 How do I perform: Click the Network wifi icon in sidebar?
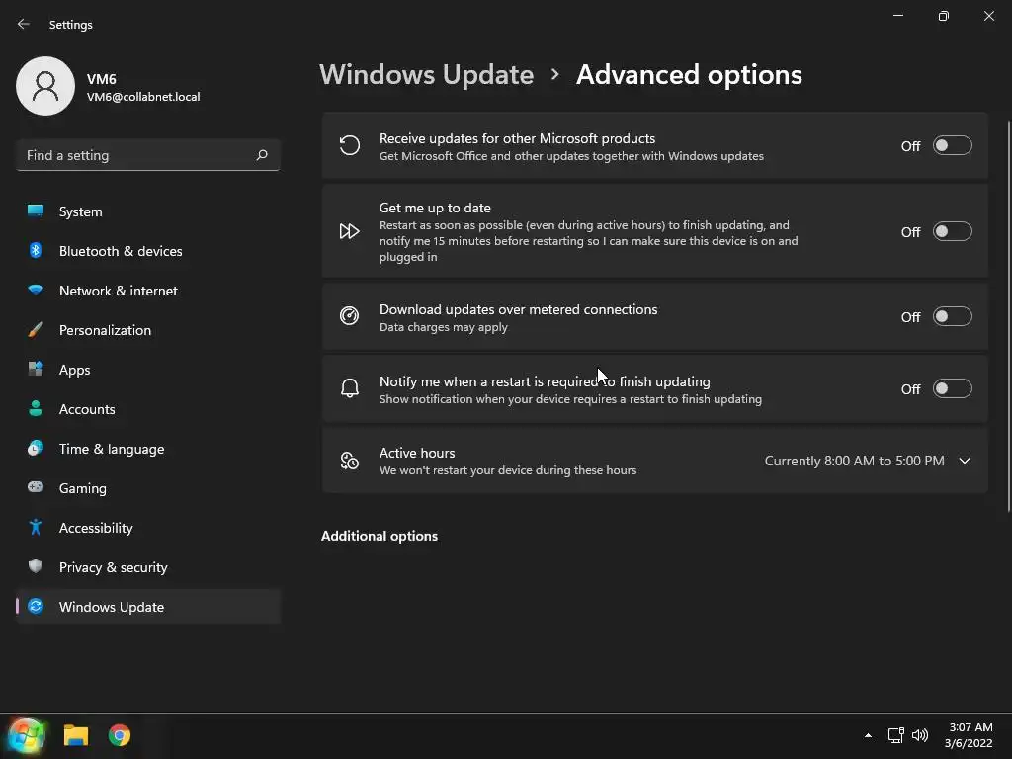[36, 290]
